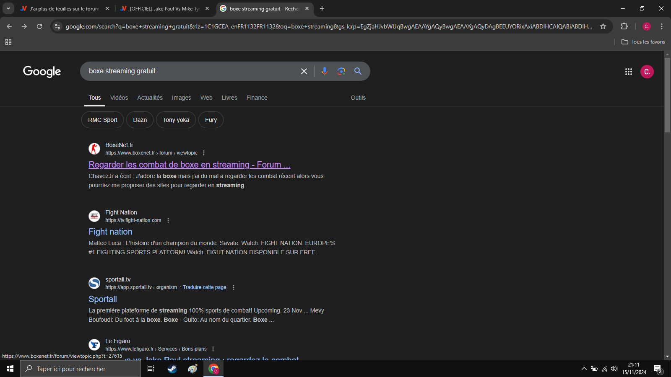
Task: Open the tab search dropdown arrow
Action: coord(8,8)
